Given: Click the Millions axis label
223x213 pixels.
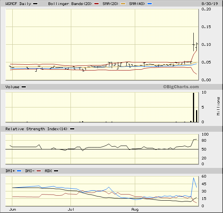Looking at the screenshot, I should pos(218,106).
